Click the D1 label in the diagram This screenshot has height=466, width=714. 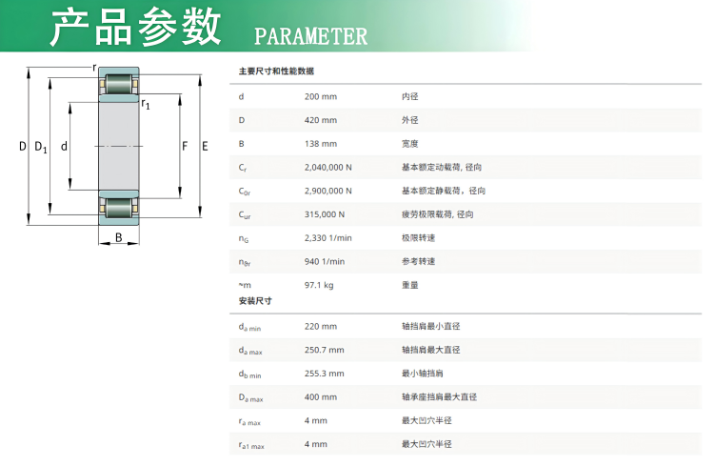(x=40, y=147)
